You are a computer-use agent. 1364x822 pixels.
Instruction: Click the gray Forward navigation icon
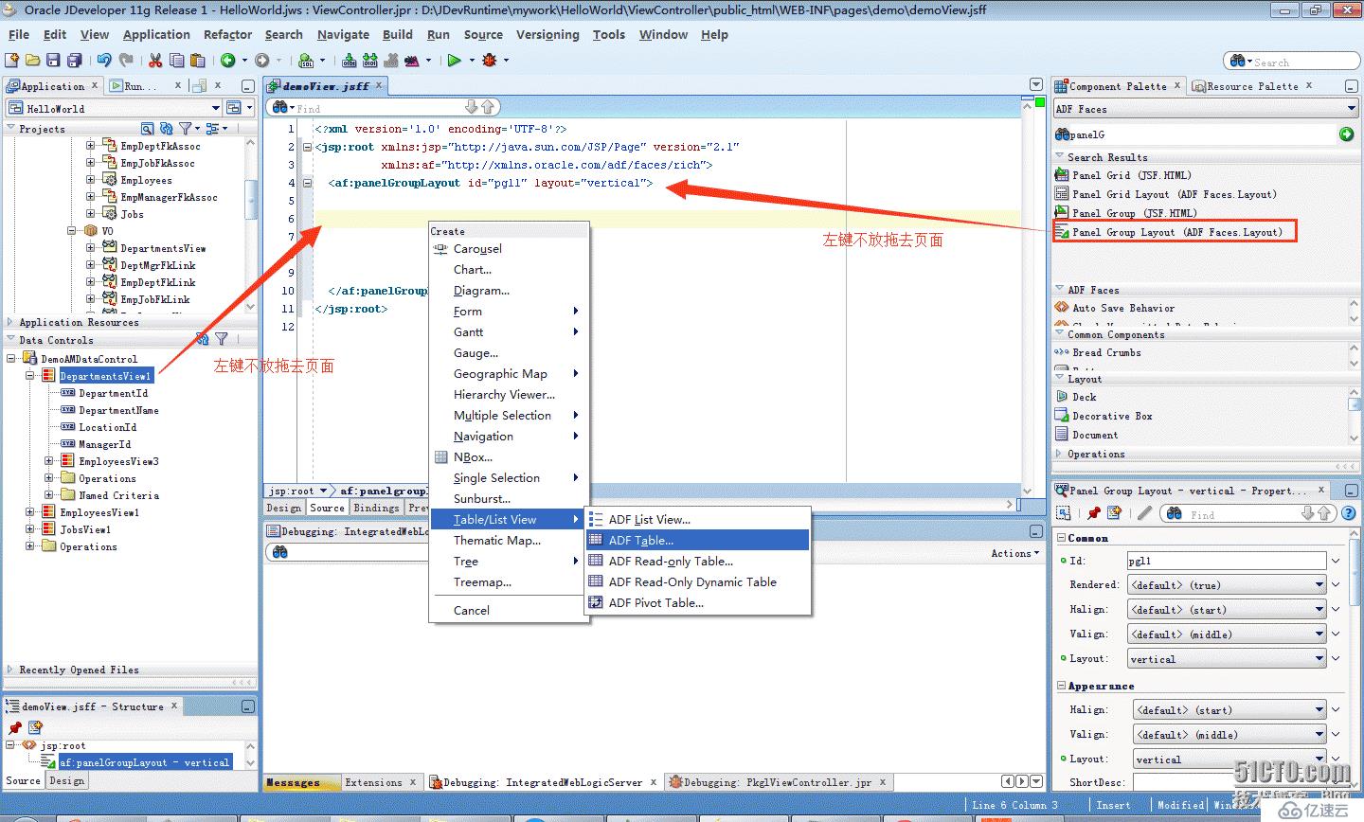pos(262,60)
